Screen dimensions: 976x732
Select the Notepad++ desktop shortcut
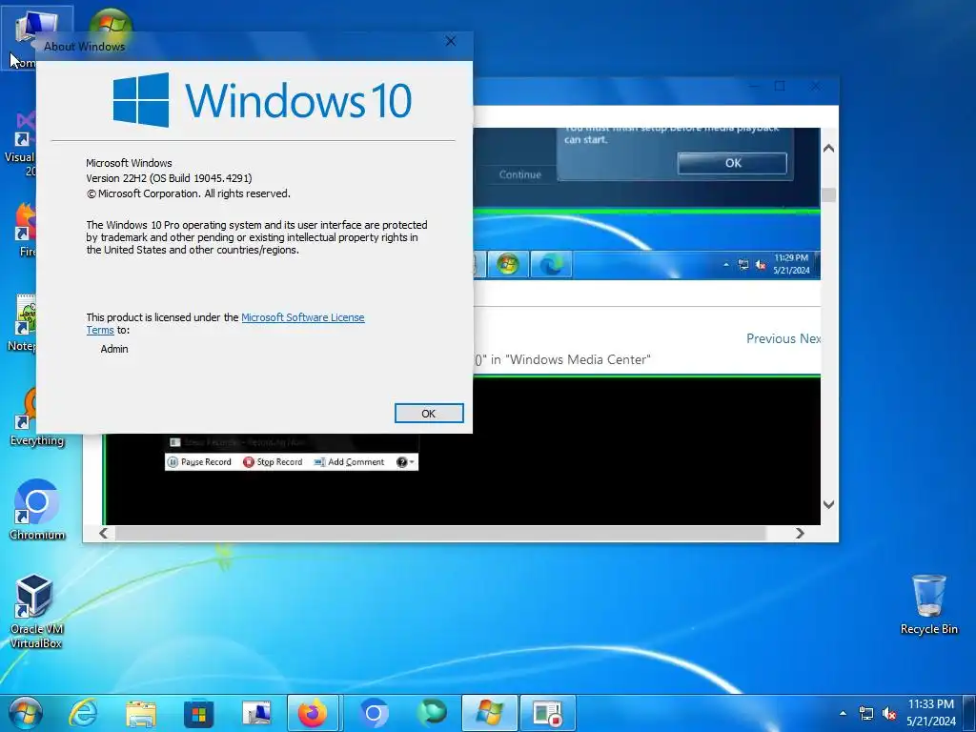tap(23, 322)
